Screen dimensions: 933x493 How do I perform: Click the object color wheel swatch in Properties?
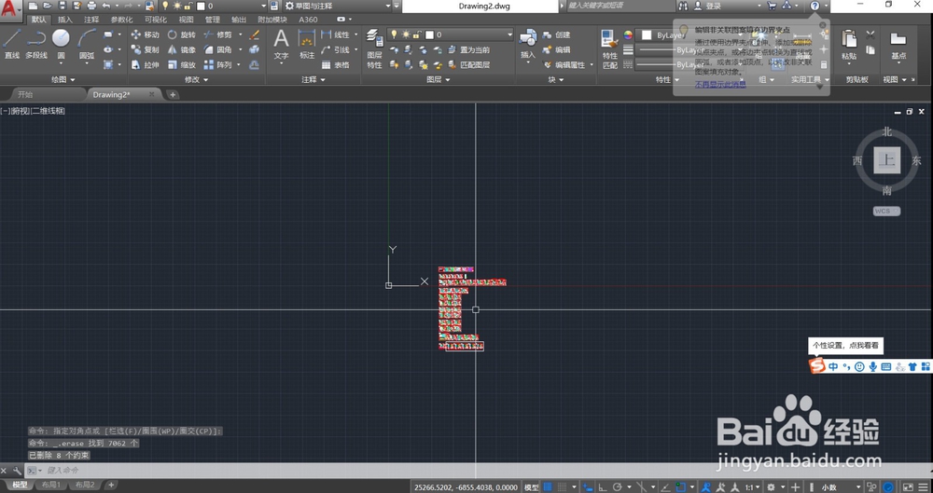click(628, 34)
